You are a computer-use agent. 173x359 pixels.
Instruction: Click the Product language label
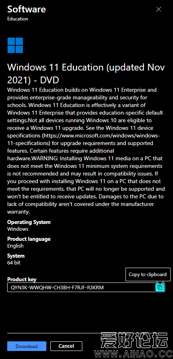pos(29,239)
